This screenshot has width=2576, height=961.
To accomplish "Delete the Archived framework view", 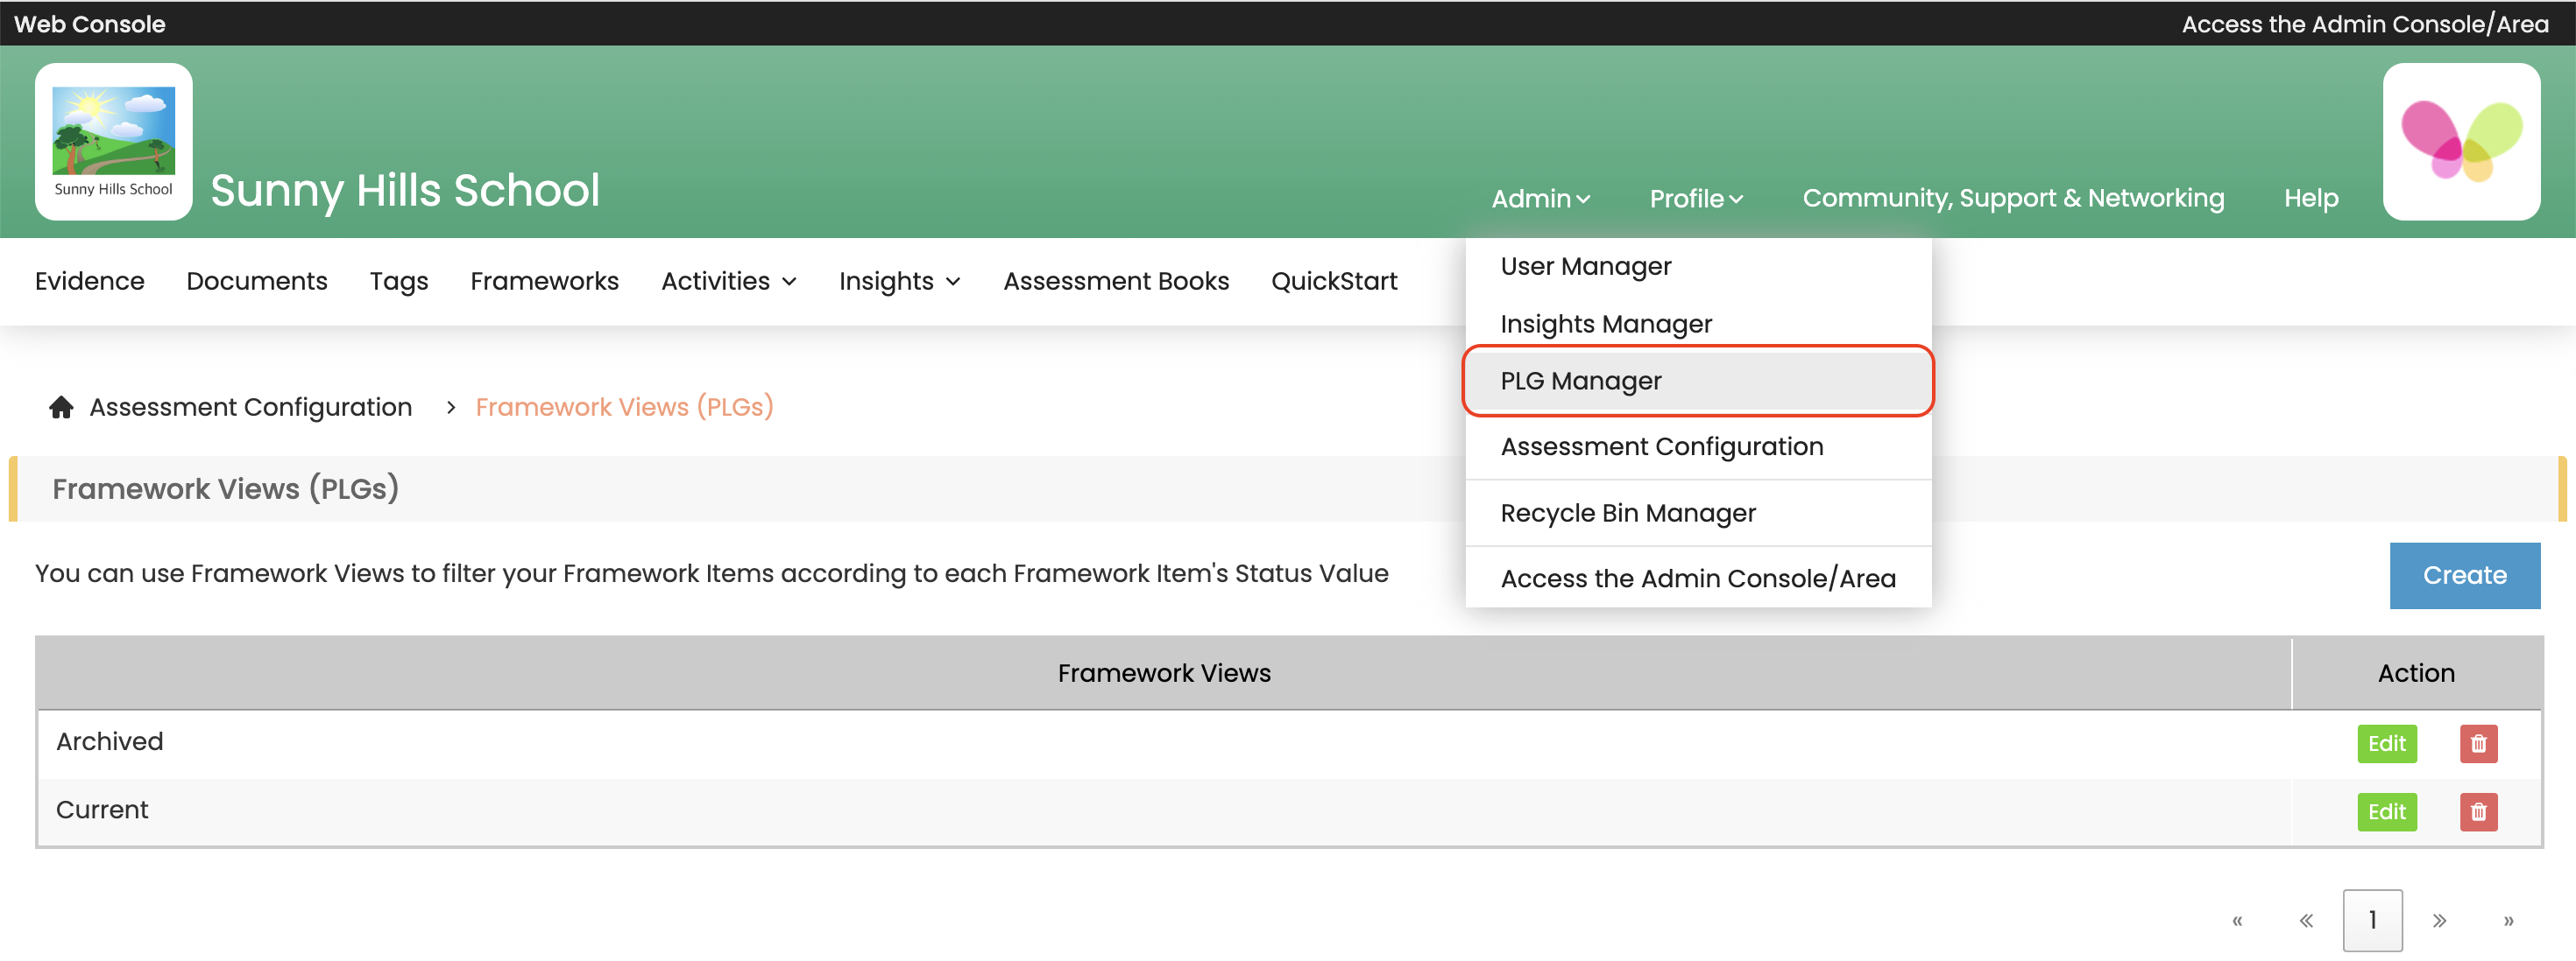I will point(2477,743).
